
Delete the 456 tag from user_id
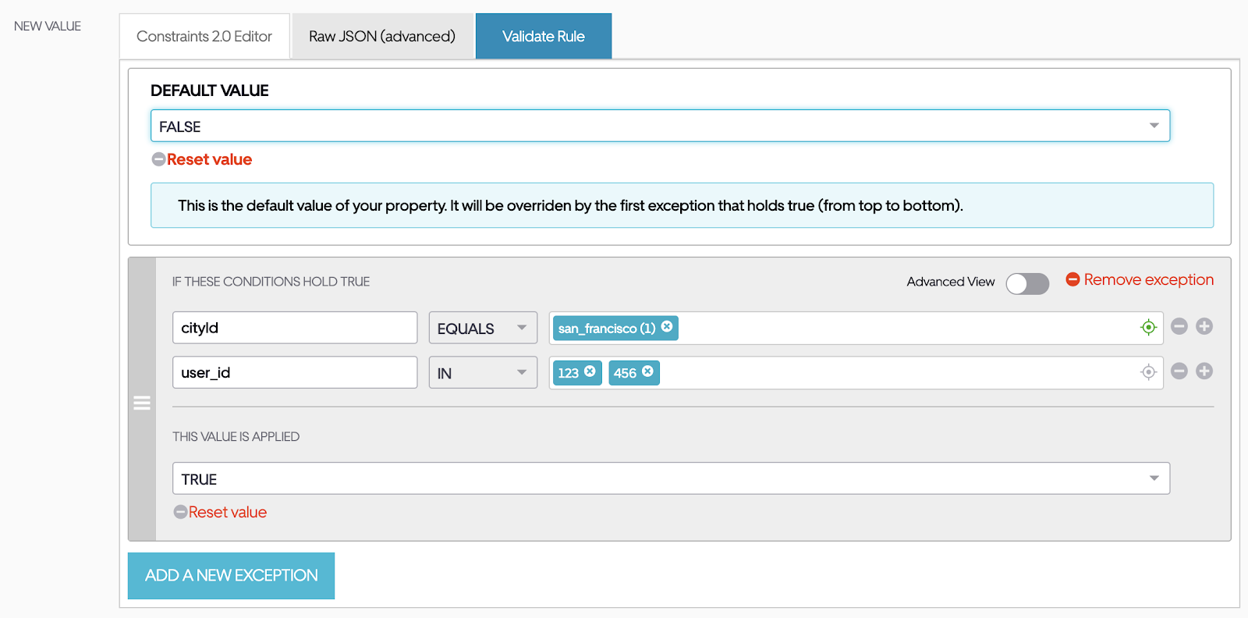(x=647, y=371)
